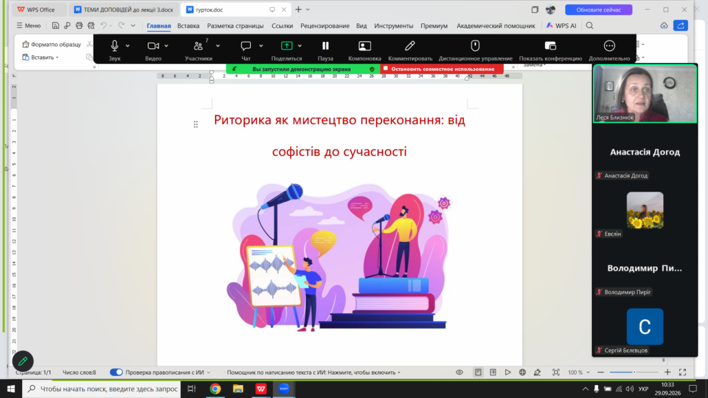Redo the last undone action
Viewport: 708px width, 398px height.
point(121,25)
